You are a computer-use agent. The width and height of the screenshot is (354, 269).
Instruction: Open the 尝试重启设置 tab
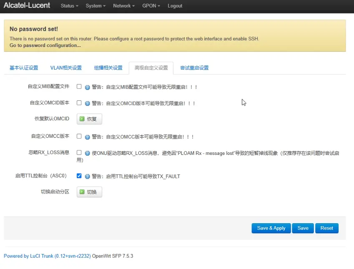click(194, 68)
